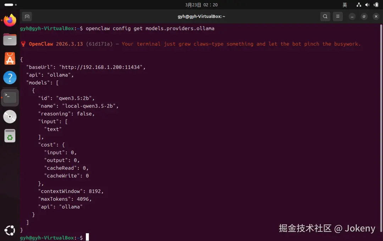Image resolution: width=383 pixels, height=241 pixels.
Task: Click the terminal vertical scrollbar
Action: 381,128
